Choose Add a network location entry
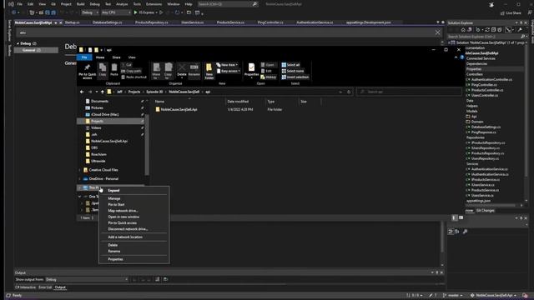The height and width of the screenshot is (300, 534). [133, 237]
